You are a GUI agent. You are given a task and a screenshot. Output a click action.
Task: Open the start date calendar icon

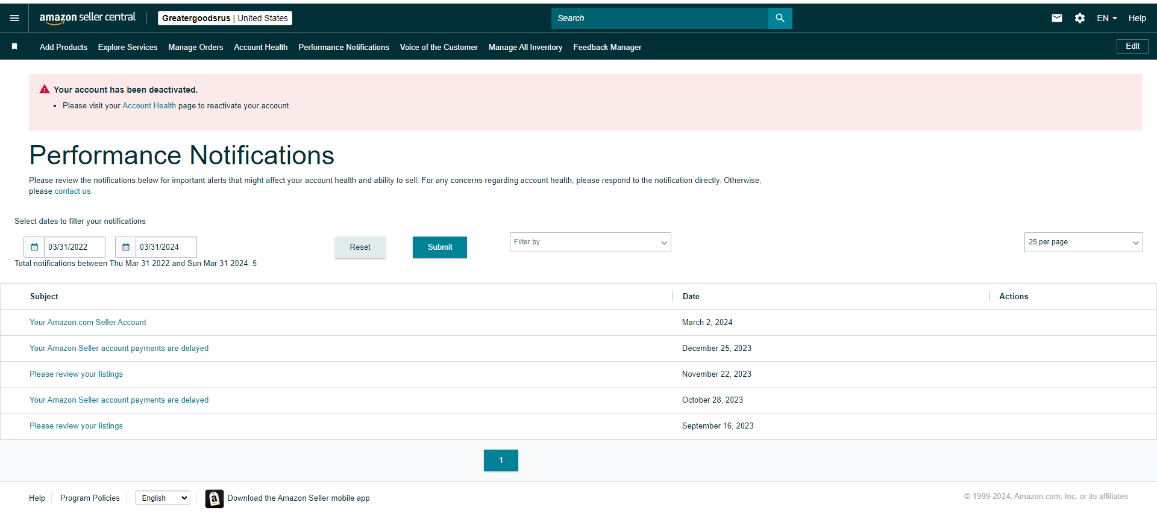tap(34, 247)
